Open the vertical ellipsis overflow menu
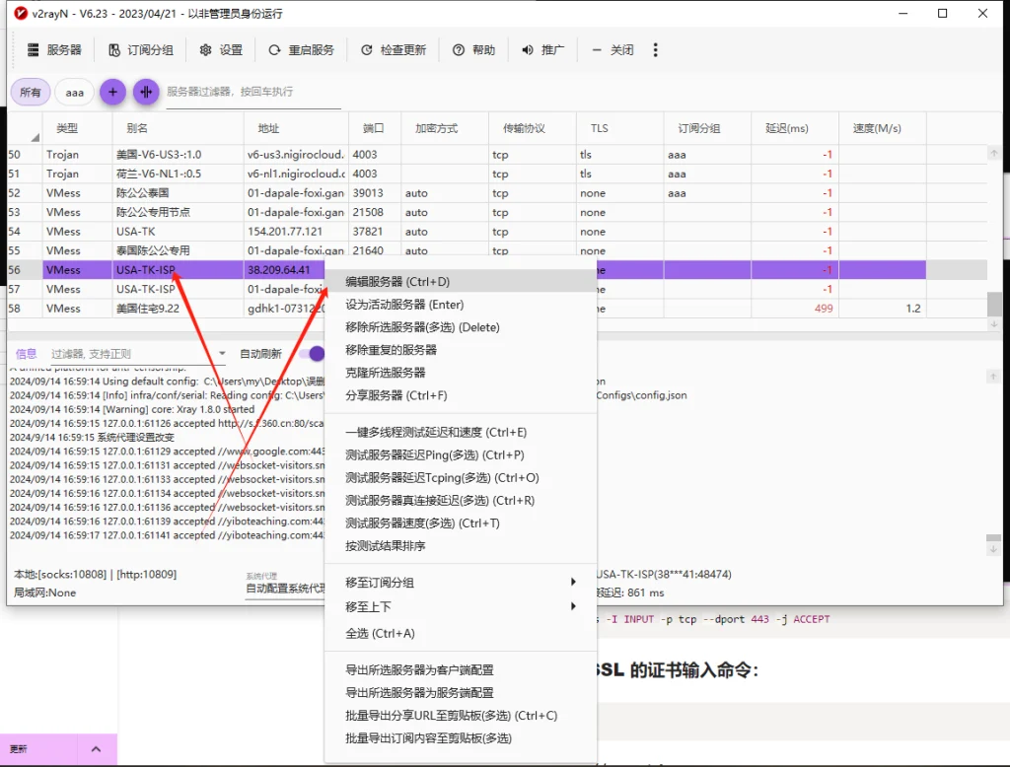 [x=655, y=49]
